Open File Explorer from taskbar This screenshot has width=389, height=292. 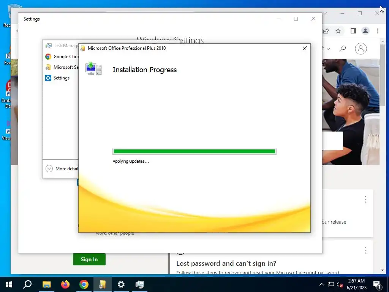(46, 284)
